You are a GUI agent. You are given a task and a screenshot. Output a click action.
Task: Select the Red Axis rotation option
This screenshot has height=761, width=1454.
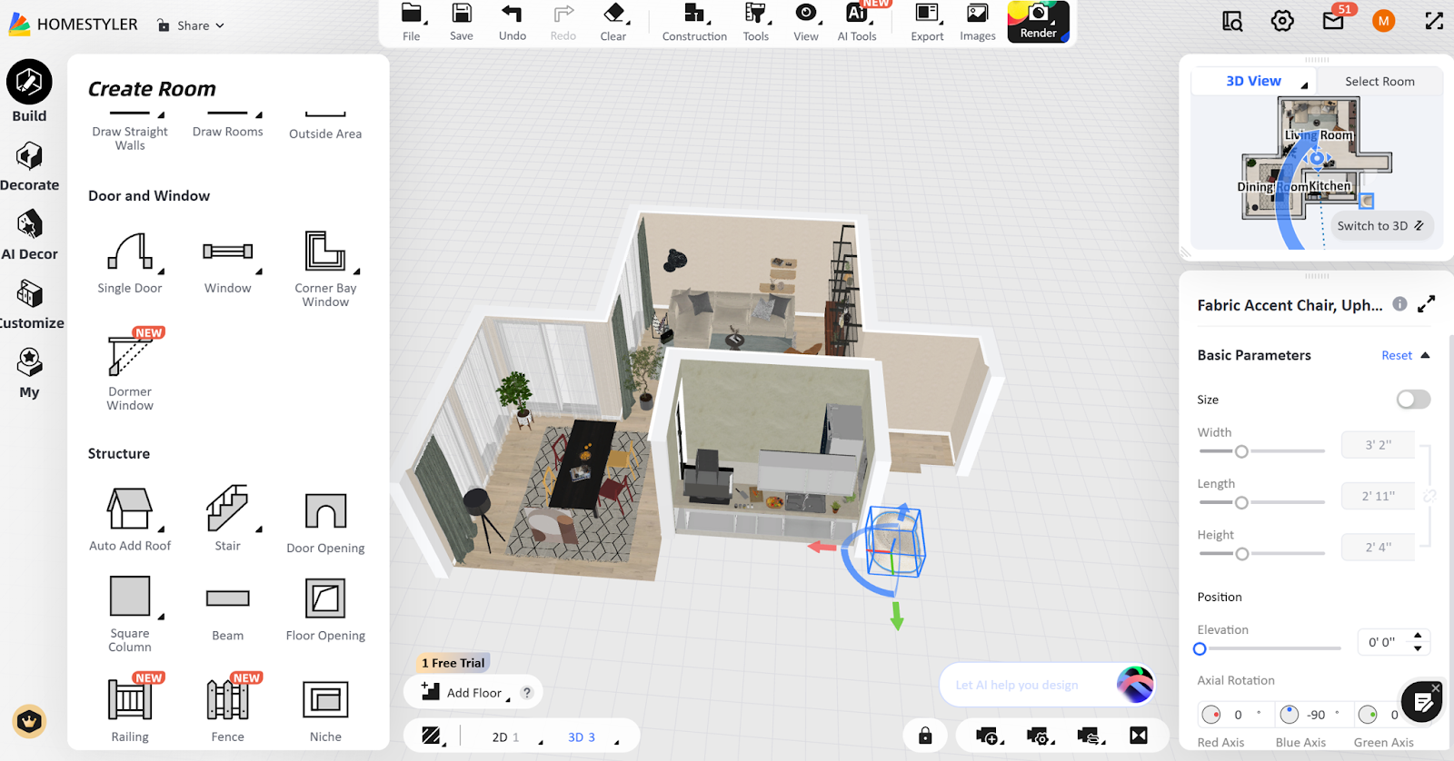pos(1211,715)
